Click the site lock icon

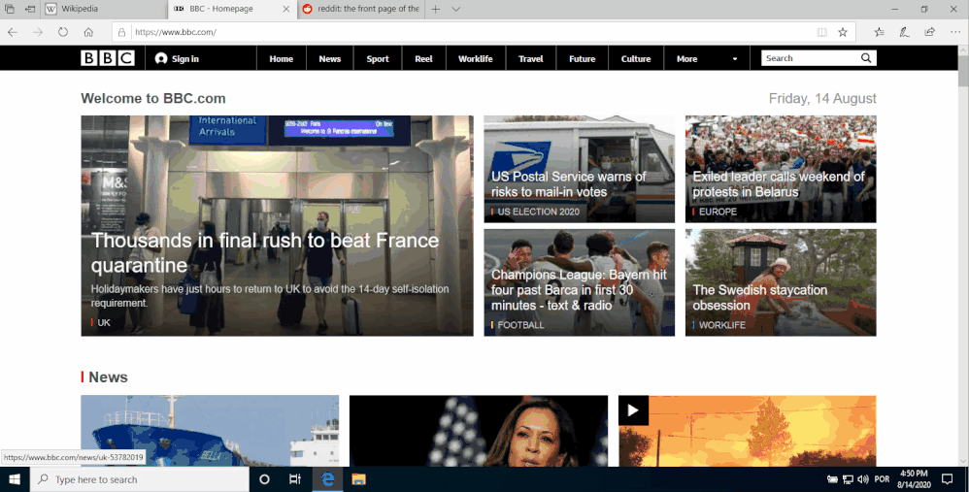point(121,32)
